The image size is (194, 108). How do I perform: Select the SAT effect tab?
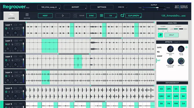(159, 60)
